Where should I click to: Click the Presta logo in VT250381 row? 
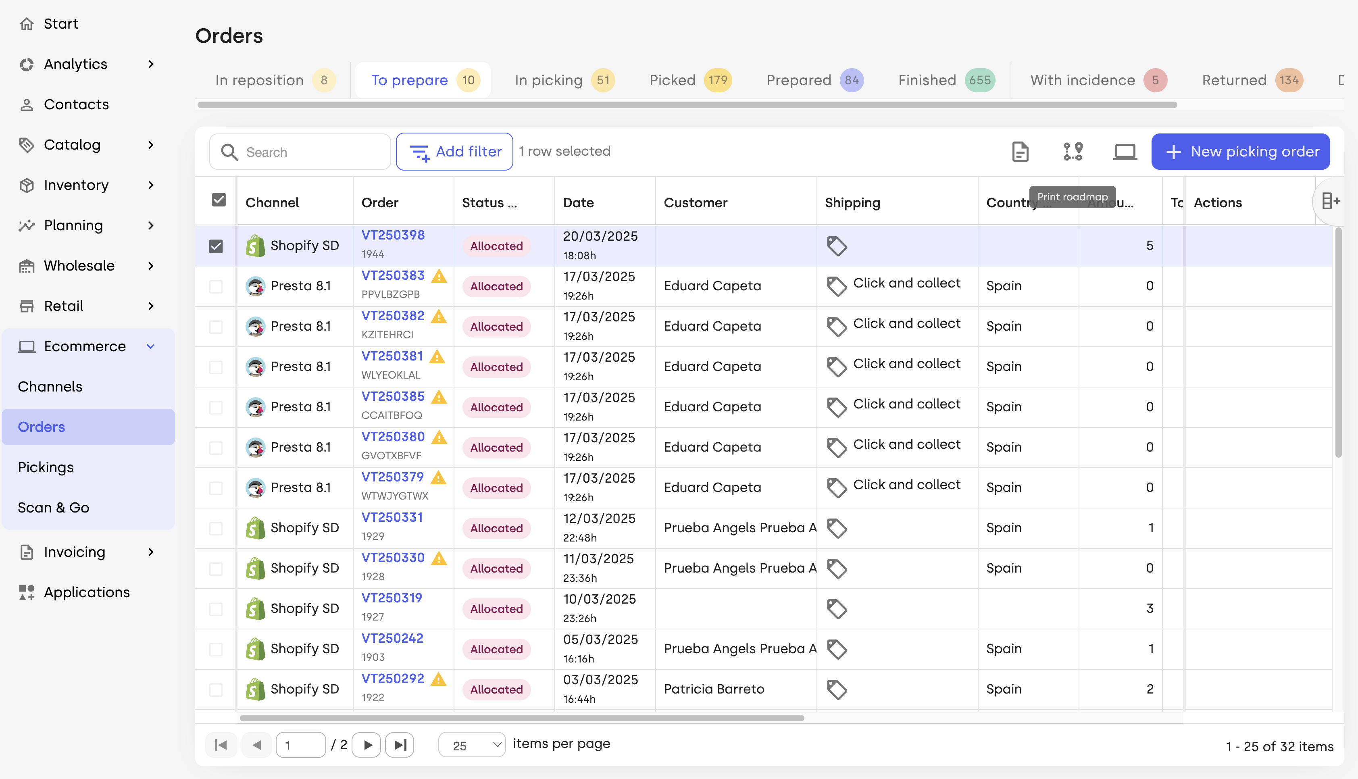tap(255, 367)
